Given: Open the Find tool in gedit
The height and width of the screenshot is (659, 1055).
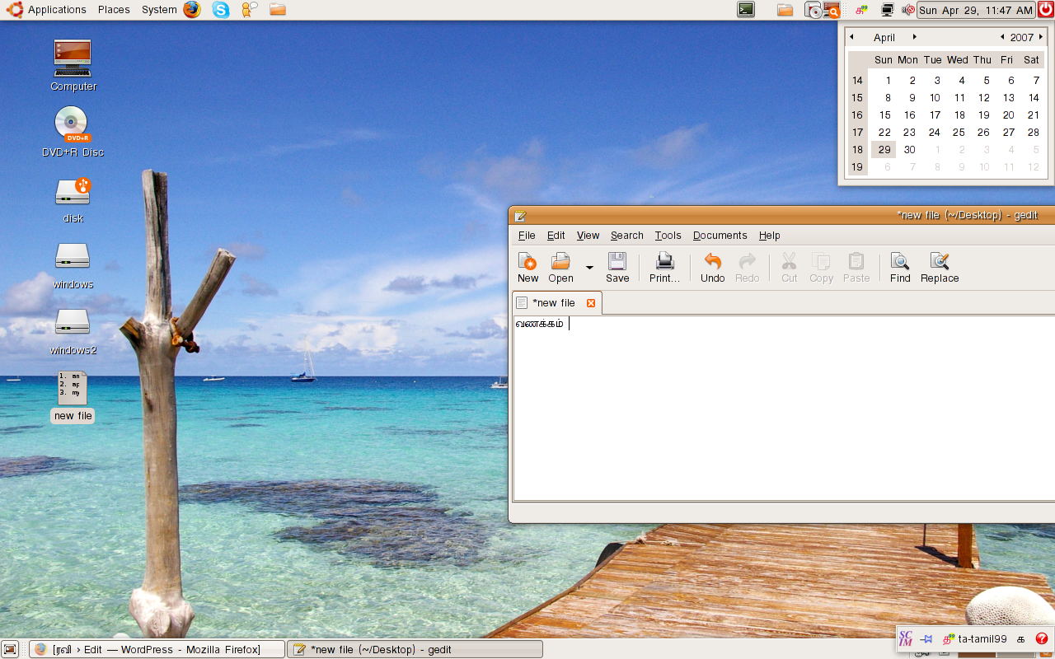Looking at the screenshot, I should point(900,267).
